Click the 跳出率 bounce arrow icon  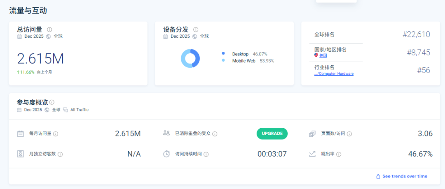(312, 154)
